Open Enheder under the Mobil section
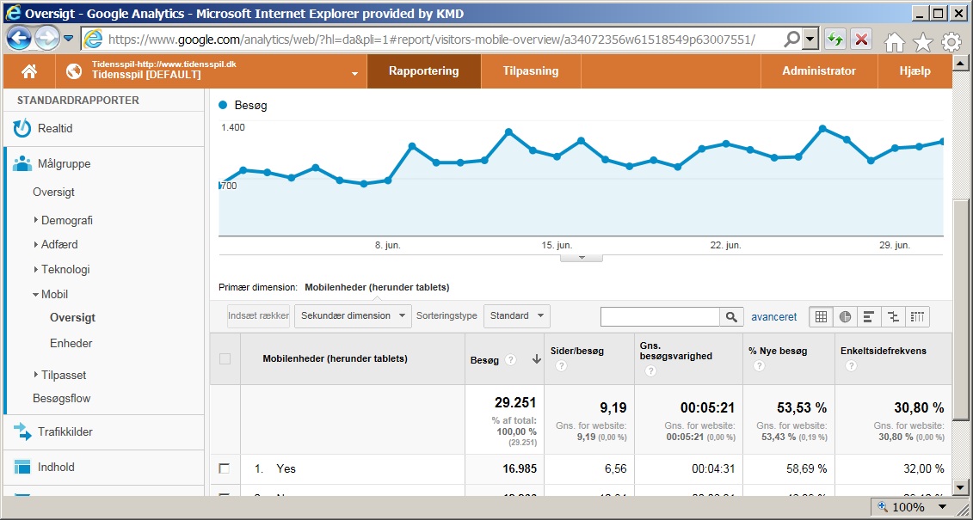973x520 pixels. (71, 343)
